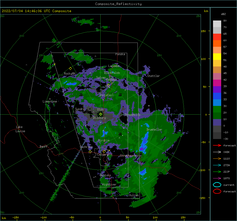Screen dimensions: 237x221
Task: Click the 'Banff' map label
Action: click(43, 146)
